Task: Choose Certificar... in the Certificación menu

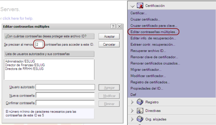Action: point(139,13)
